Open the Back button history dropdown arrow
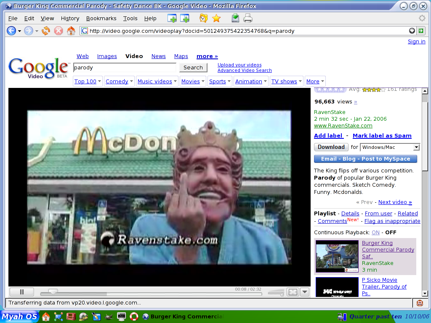 pos(19,31)
